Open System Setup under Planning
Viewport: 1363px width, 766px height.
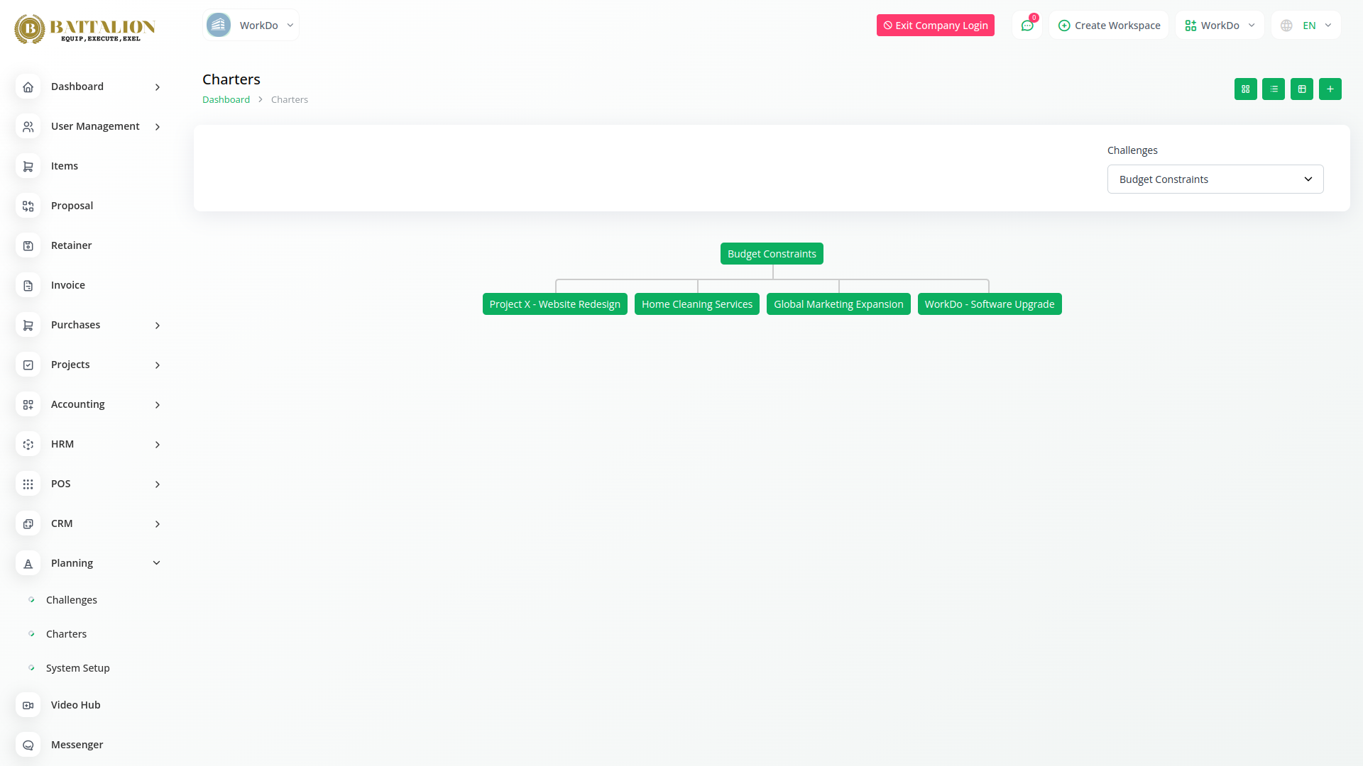tap(77, 668)
